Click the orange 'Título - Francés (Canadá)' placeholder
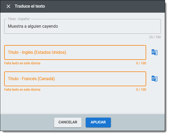Image resolution: width=169 pixels, height=135 pixels. [x=31, y=79]
